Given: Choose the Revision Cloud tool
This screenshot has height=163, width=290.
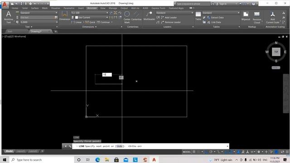Looking at the screenshot, I should pos(257,17).
